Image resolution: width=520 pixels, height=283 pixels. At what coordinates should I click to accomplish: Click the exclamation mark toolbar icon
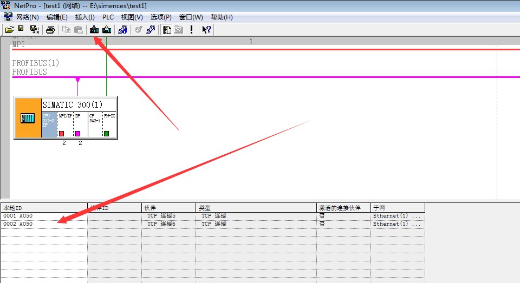191,29
